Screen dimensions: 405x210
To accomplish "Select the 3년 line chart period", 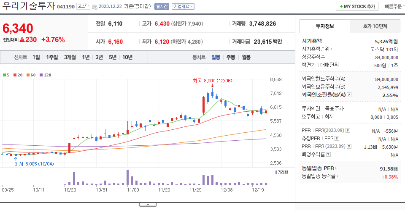I will click(x=99, y=57).
